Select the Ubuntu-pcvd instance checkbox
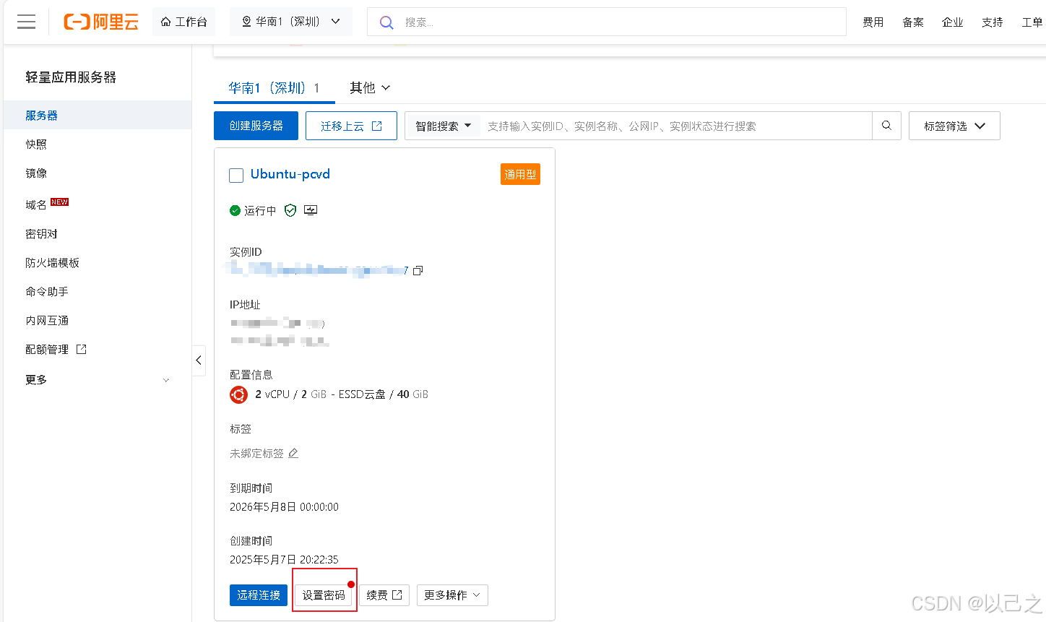Viewport: 1046px width, 622px height. pos(235,175)
